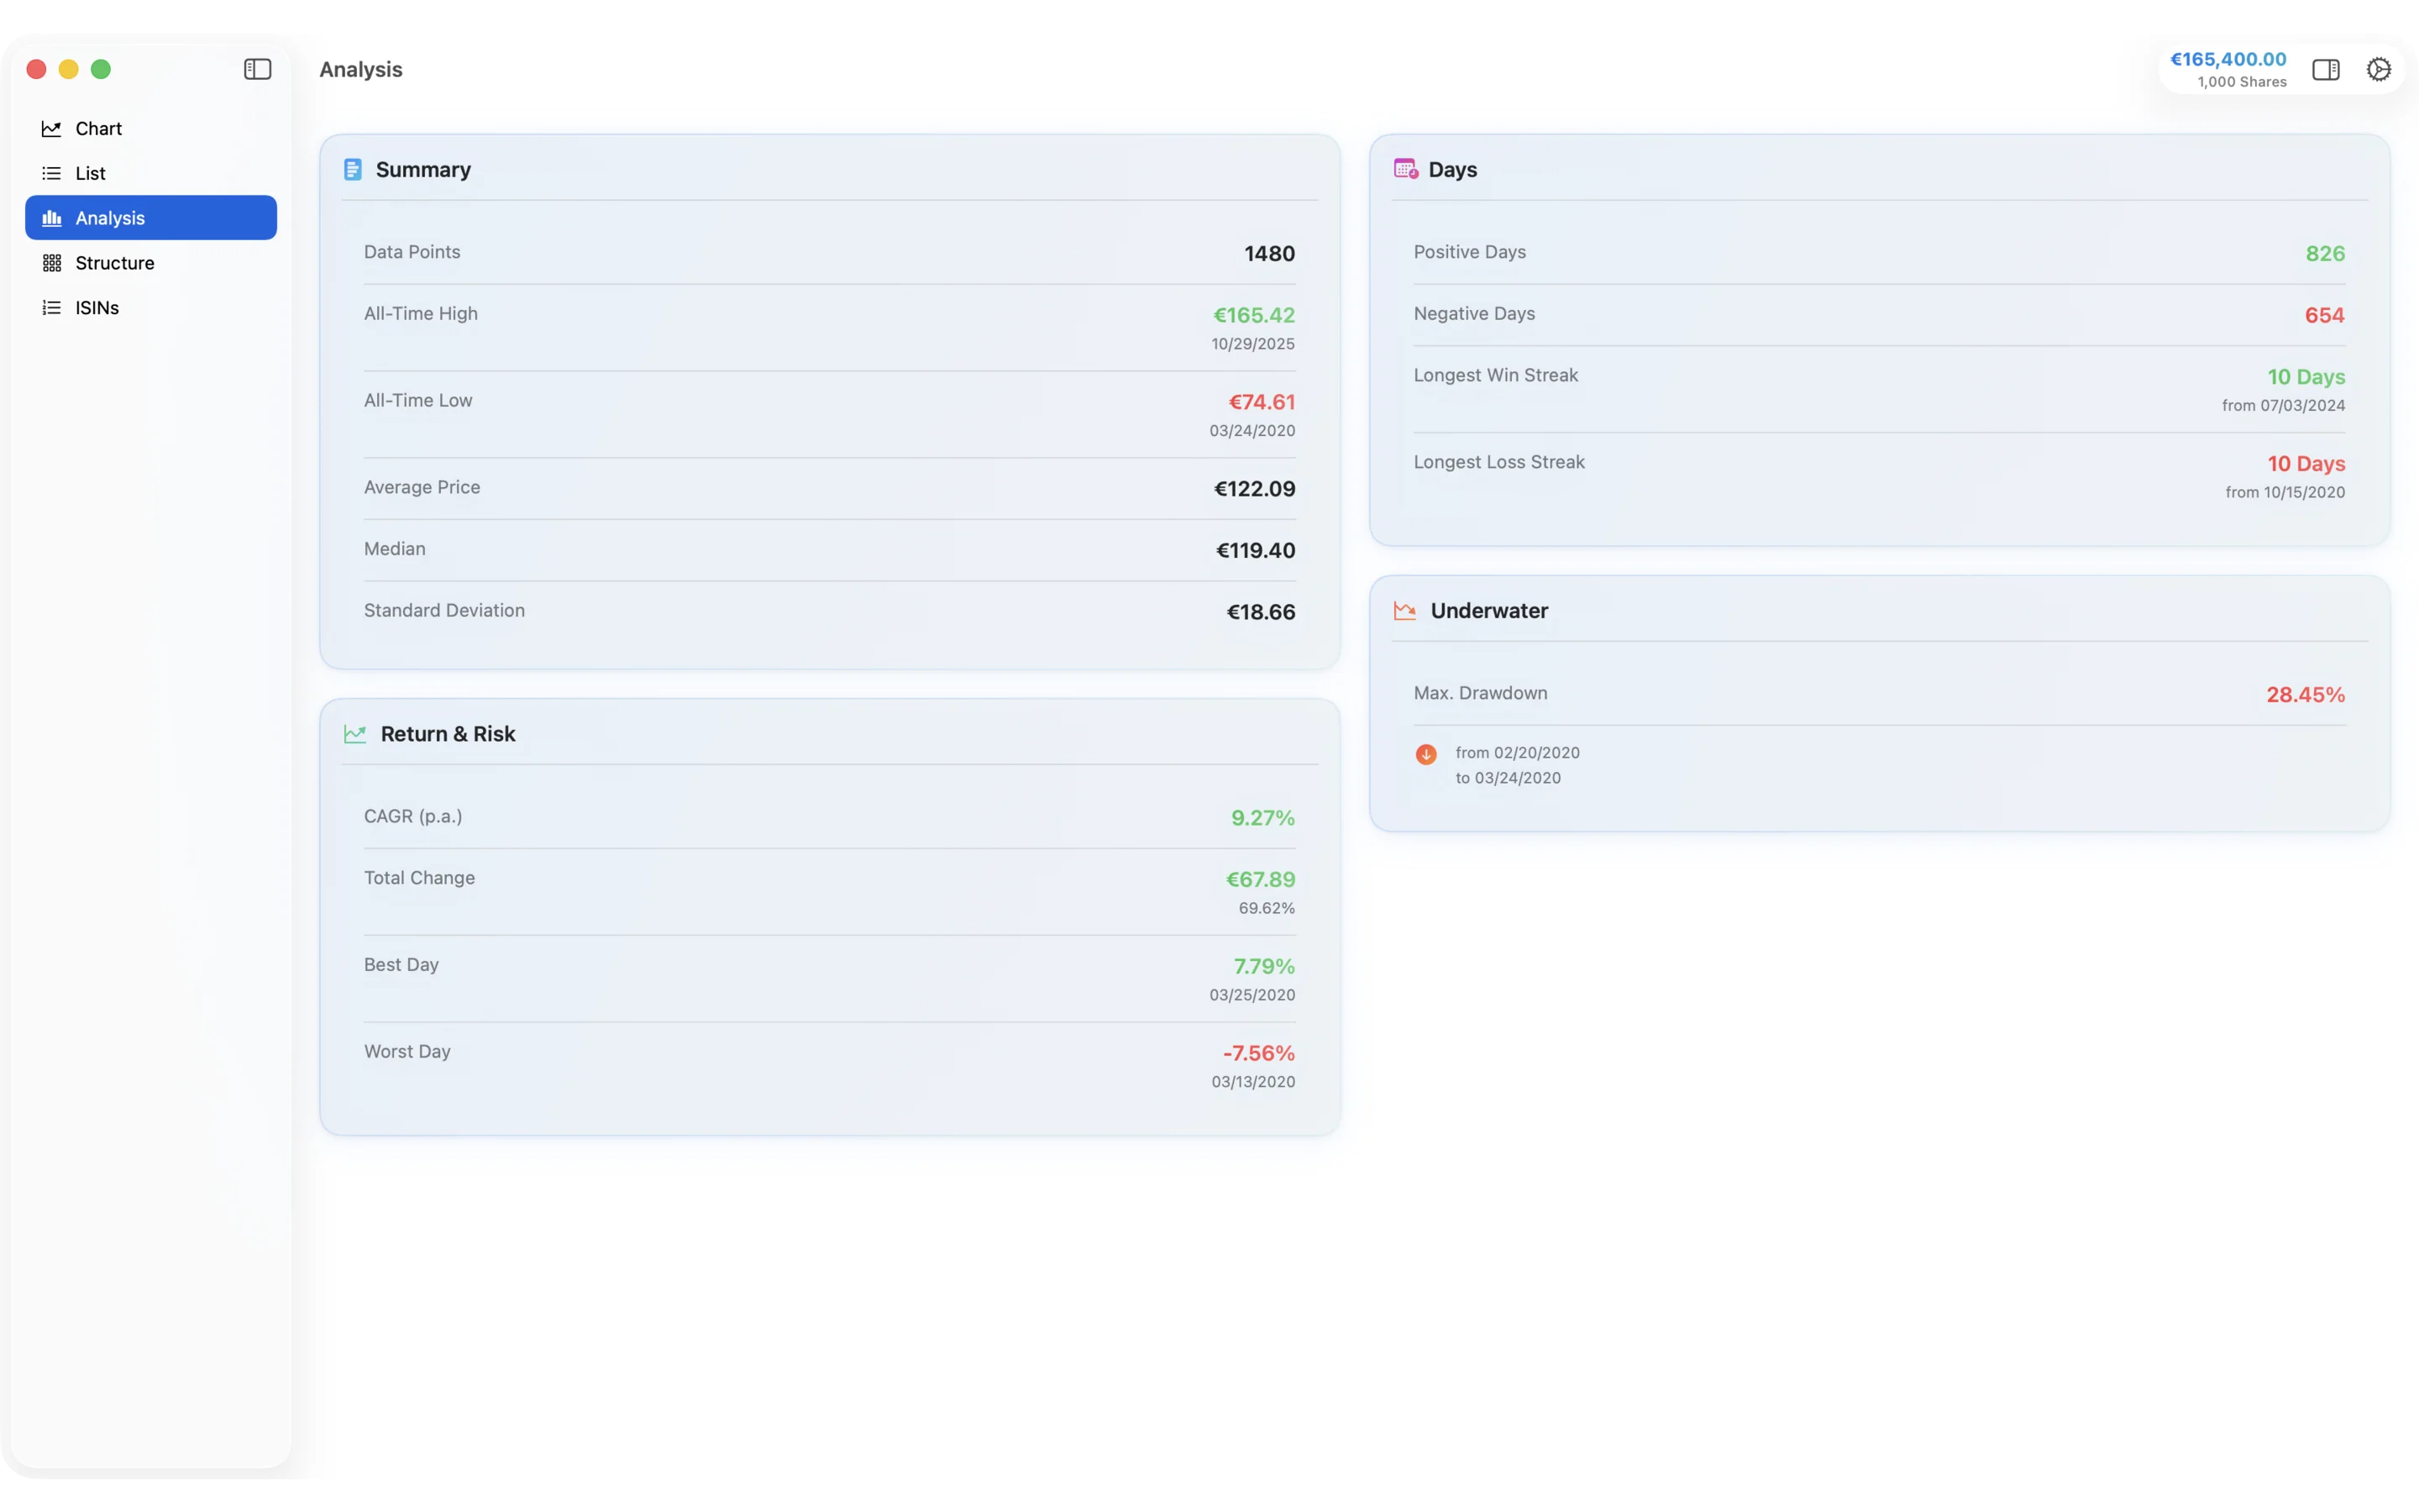The width and height of the screenshot is (2419, 1512).
Task: Click the Return & Risk line-chart icon
Action: 354,733
